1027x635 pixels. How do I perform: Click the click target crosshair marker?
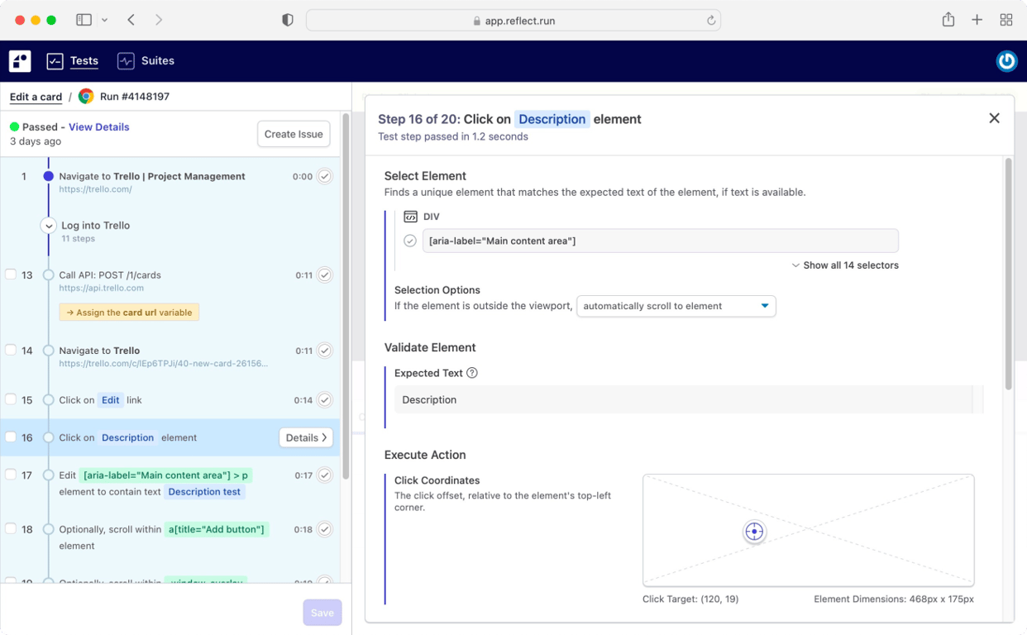pos(754,532)
